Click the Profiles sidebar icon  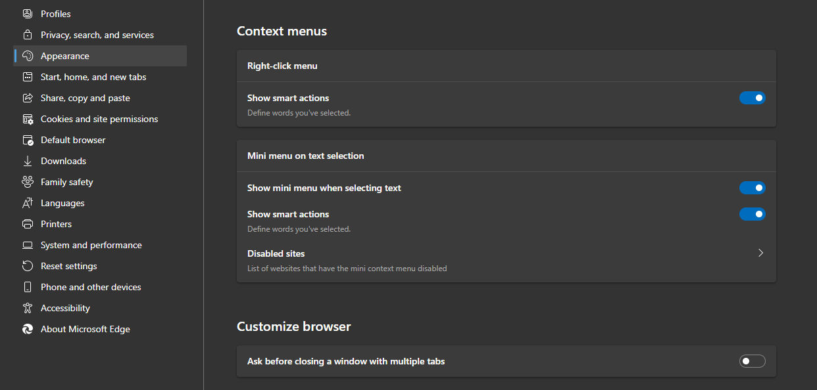[28, 14]
